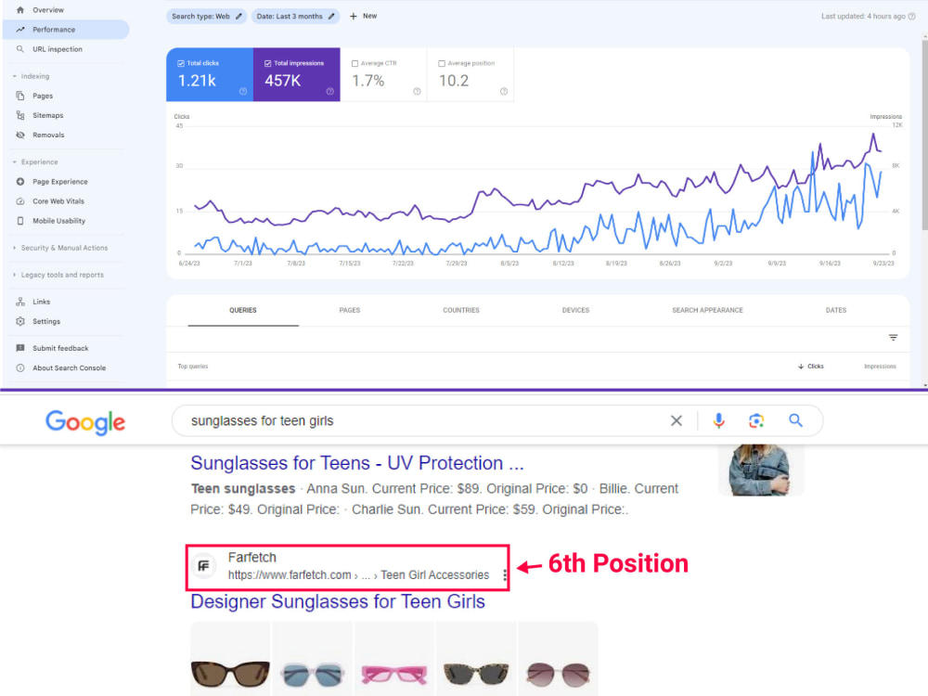This screenshot has width=928, height=696.
Task: Click the farfetch.com URL breadcrumb
Action: click(358, 575)
